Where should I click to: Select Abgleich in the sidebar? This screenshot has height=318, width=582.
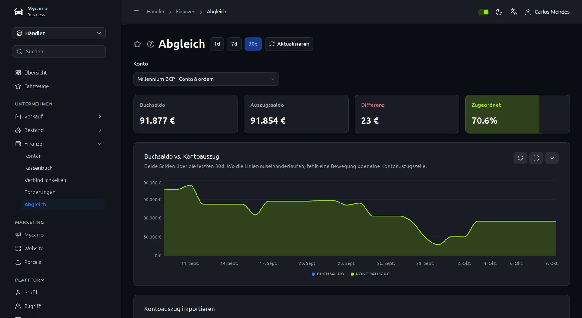[63, 204]
